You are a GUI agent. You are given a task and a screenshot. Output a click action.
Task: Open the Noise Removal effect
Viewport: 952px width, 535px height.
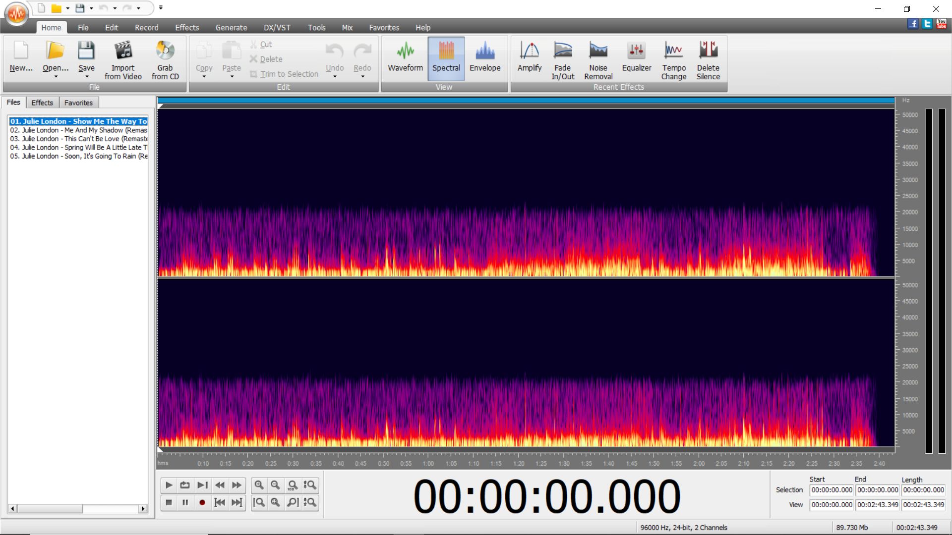tap(598, 60)
